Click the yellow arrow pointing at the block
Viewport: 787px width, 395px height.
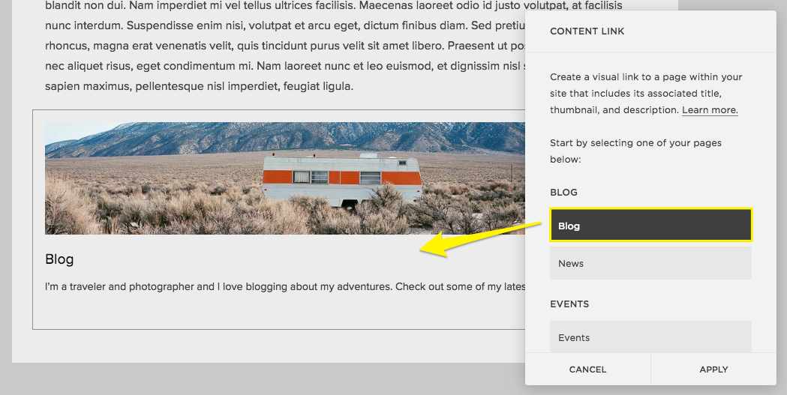coord(480,236)
